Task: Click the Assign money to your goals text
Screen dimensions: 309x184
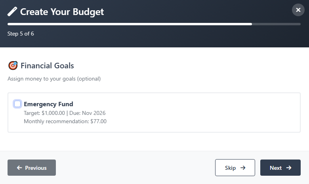Action: pyautogui.click(x=54, y=79)
